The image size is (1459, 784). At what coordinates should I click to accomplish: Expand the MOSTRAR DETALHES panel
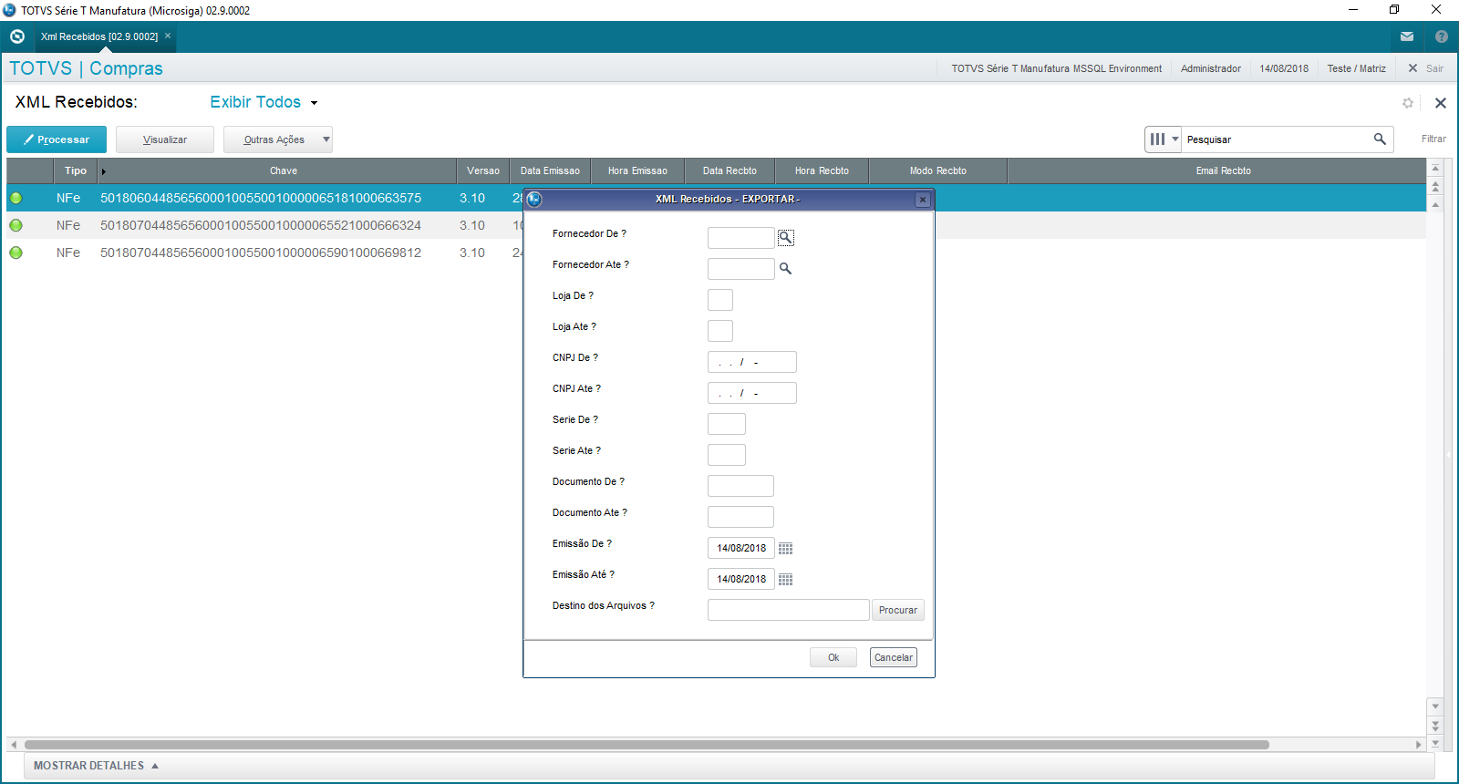point(96,766)
